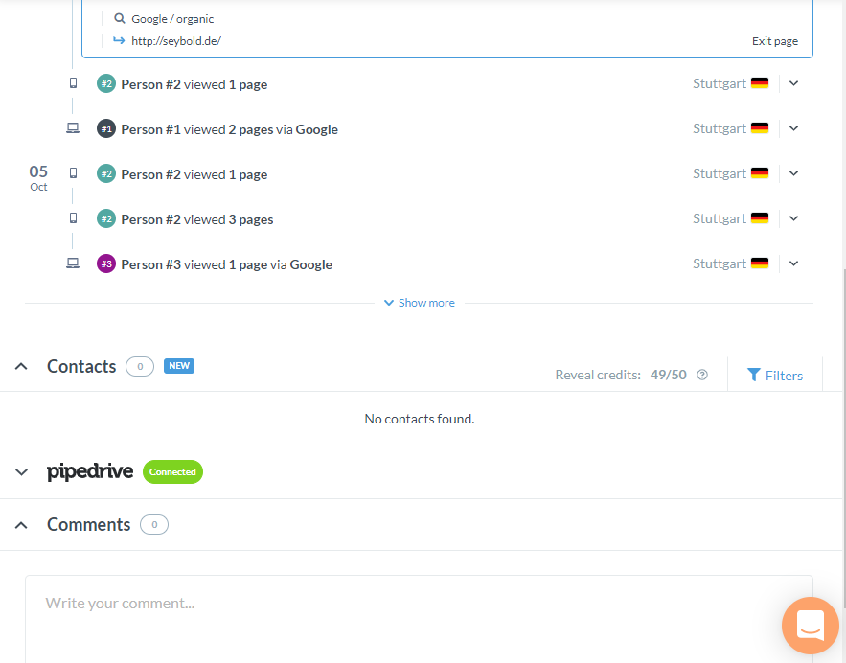Open the Intercom chat bubble

click(810, 626)
